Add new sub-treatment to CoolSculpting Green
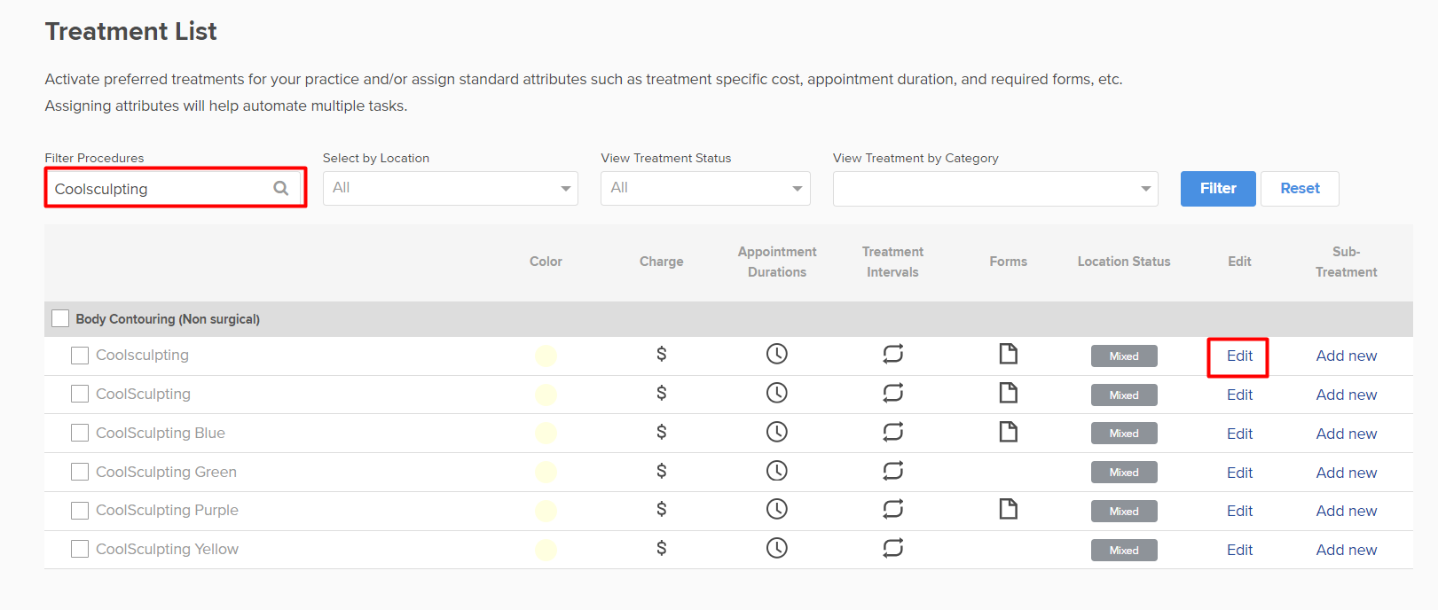The image size is (1438, 610). click(x=1347, y=473)
